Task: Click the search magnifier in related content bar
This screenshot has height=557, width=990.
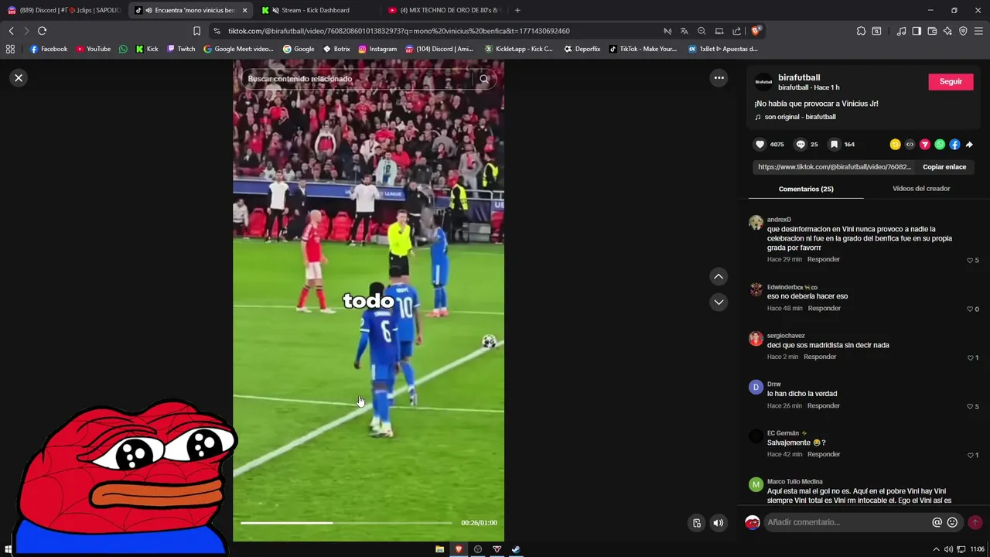Action: coord(484,79)
